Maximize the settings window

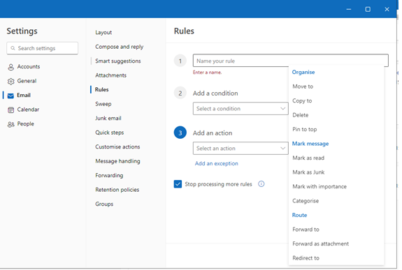point(368,9)
